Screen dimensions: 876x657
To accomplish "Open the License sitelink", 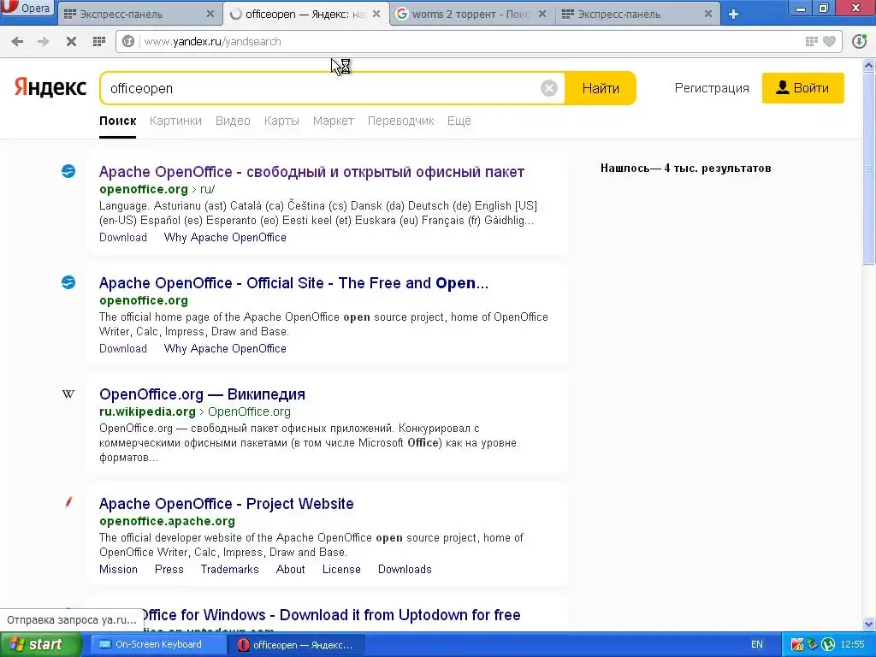I will [x=341, y=569].
